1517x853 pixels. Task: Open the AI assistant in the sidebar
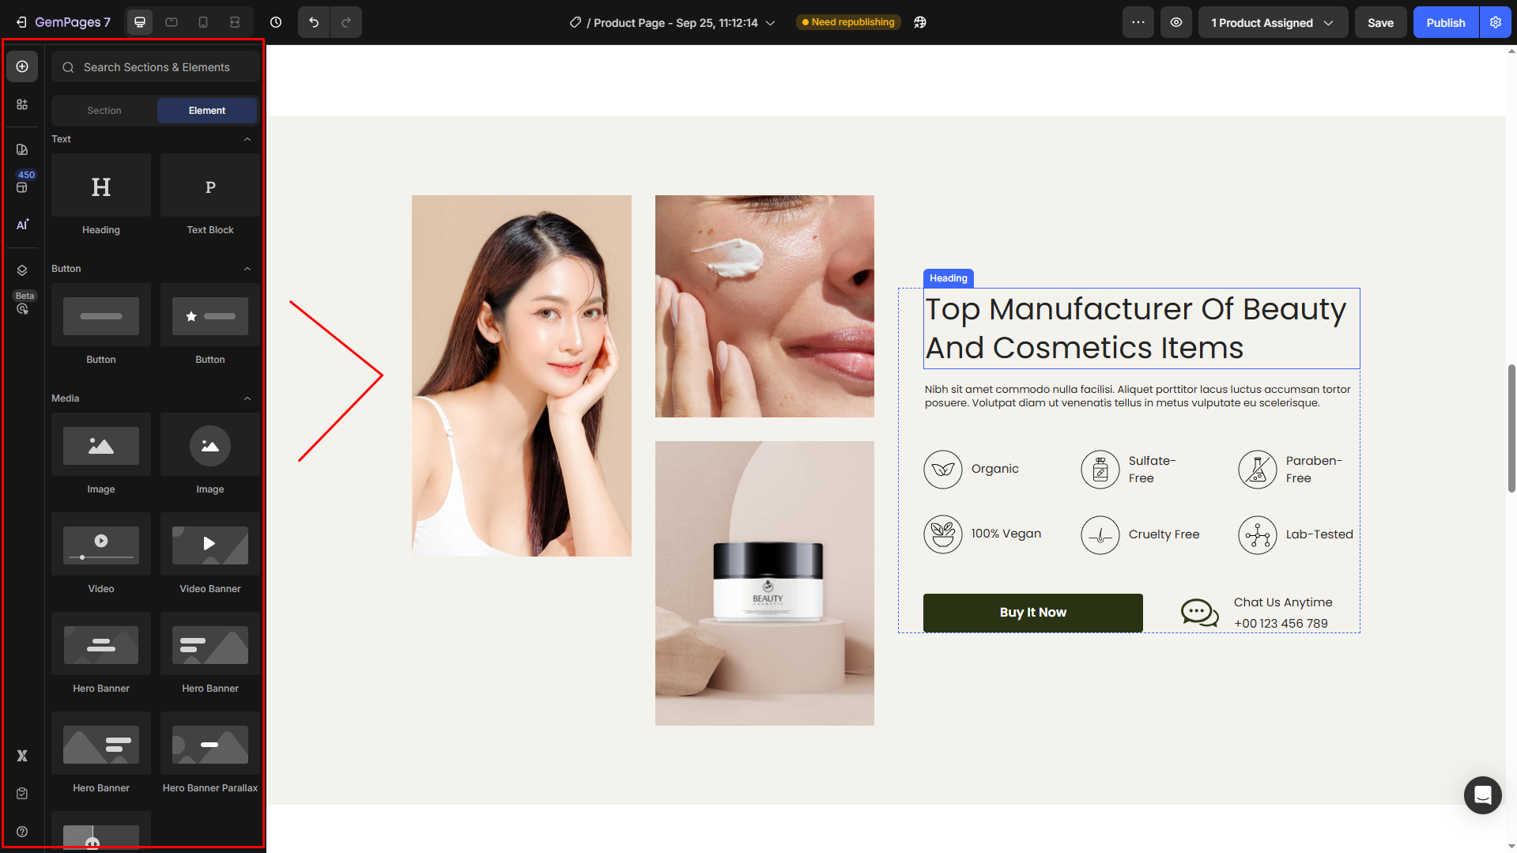[x=22, y=225]
